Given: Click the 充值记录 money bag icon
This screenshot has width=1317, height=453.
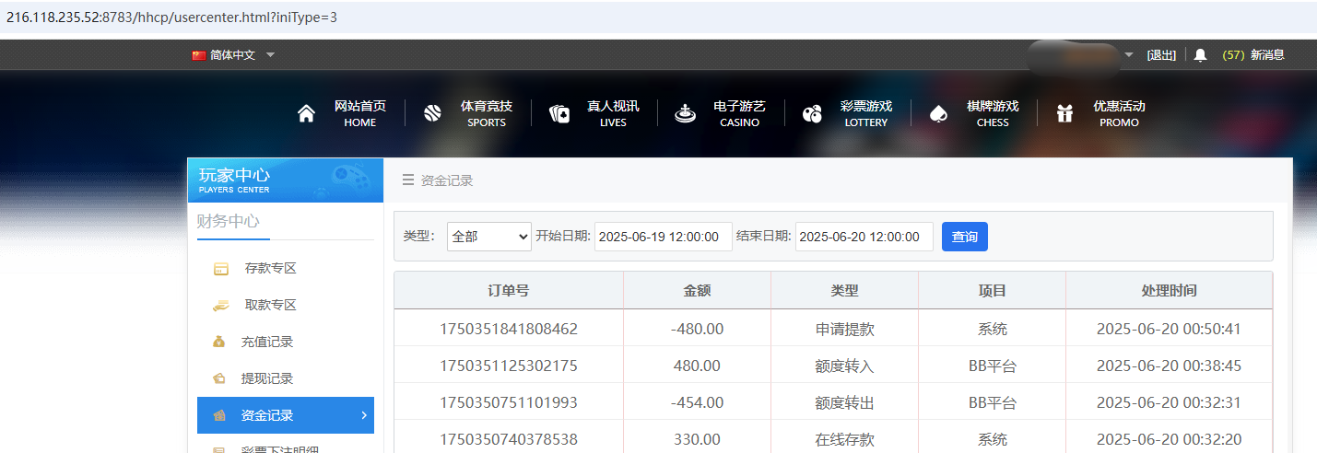Looking at the screenshot, I should (219, 342).
